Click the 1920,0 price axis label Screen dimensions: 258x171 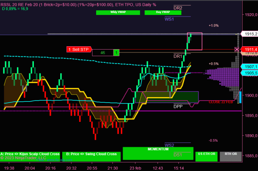pyautogui.click(x=251, y=15)
